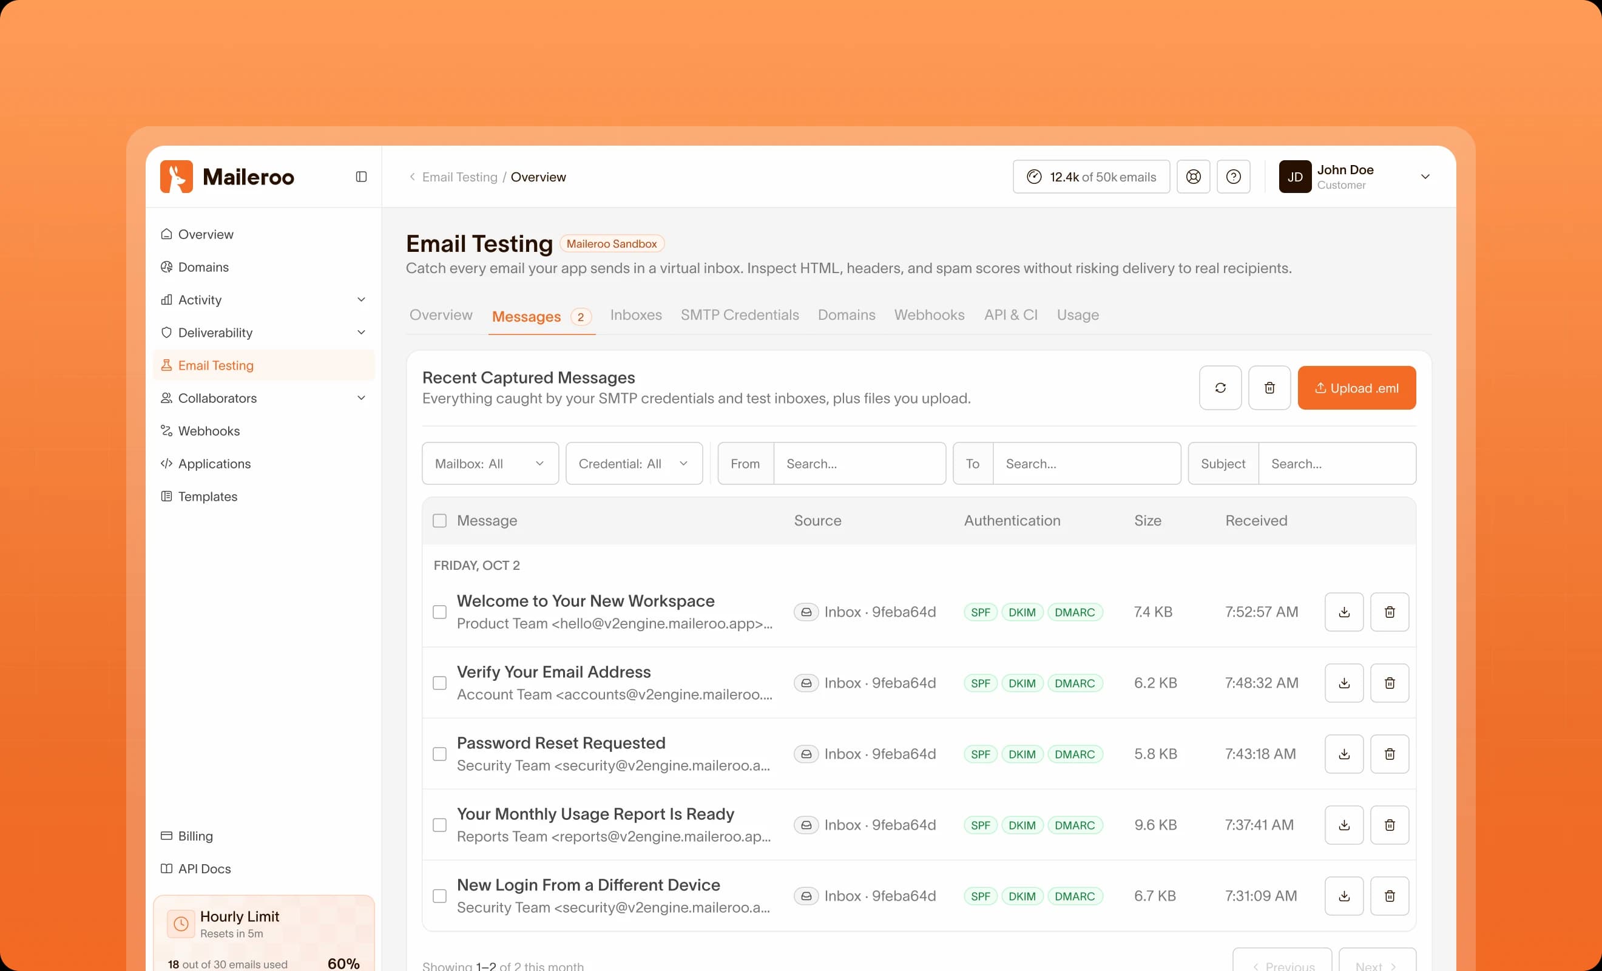Expand the Activity sidebar section
Viewport: 1602px width, 971px height.
coord(264,300)
